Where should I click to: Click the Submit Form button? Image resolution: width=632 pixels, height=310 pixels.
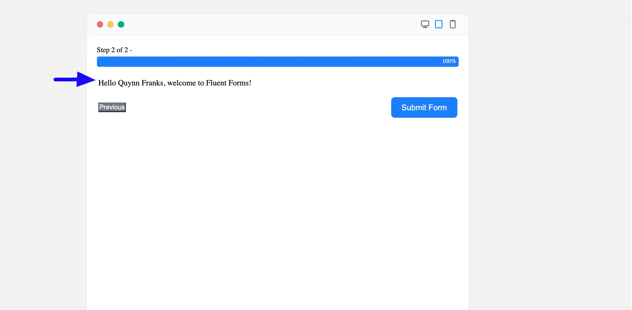click(424, 107)
